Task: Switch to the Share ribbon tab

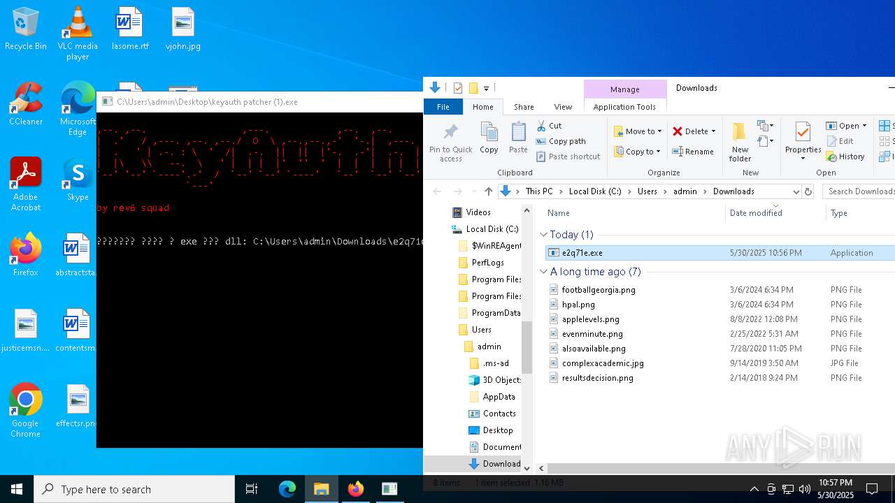Action: [524, 107]
